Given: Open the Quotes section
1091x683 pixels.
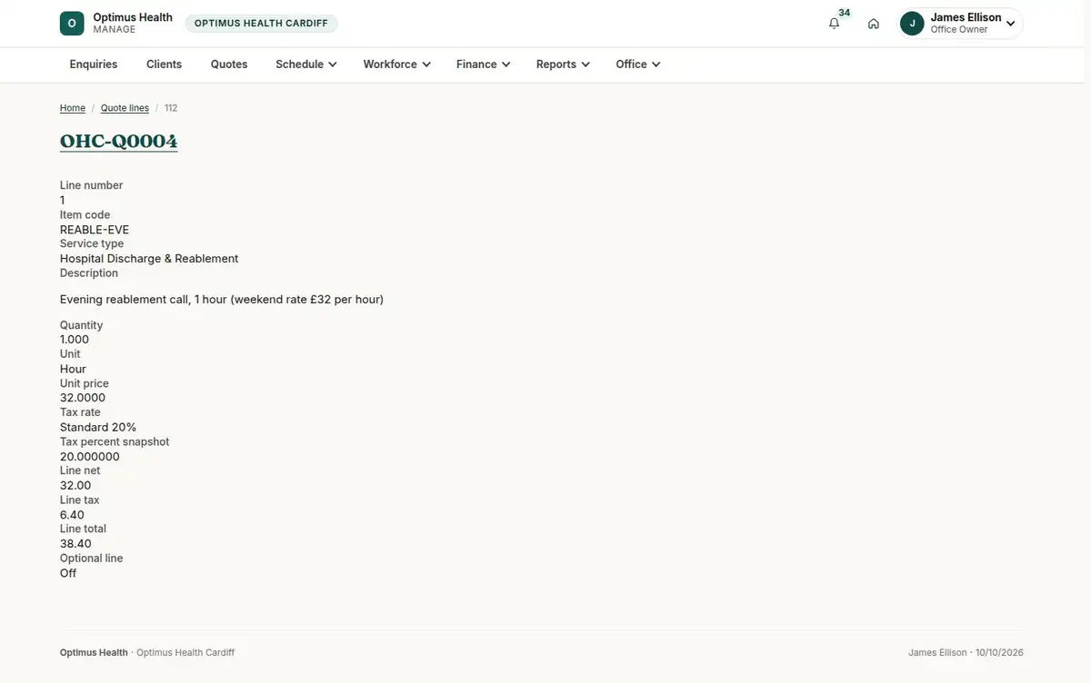Looking at the screenshot, I should [x=229, y=64].
